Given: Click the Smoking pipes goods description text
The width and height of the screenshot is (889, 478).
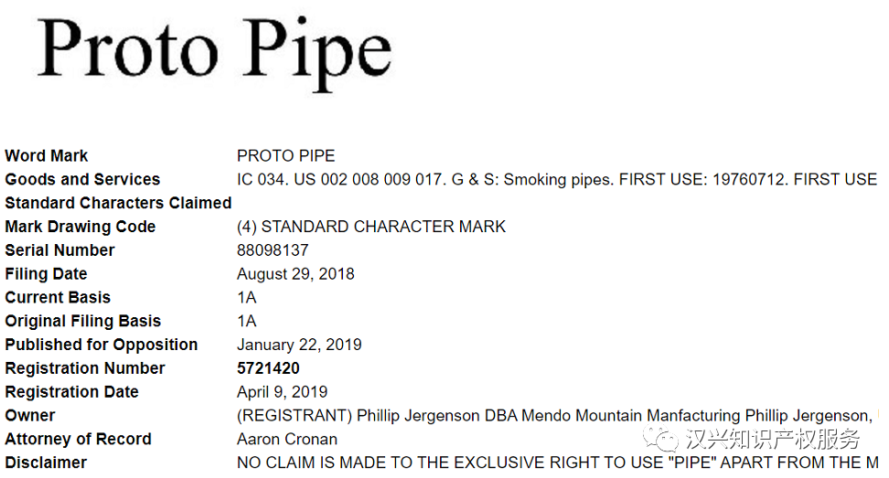Looking at the screenshot, I should point(557,179).
